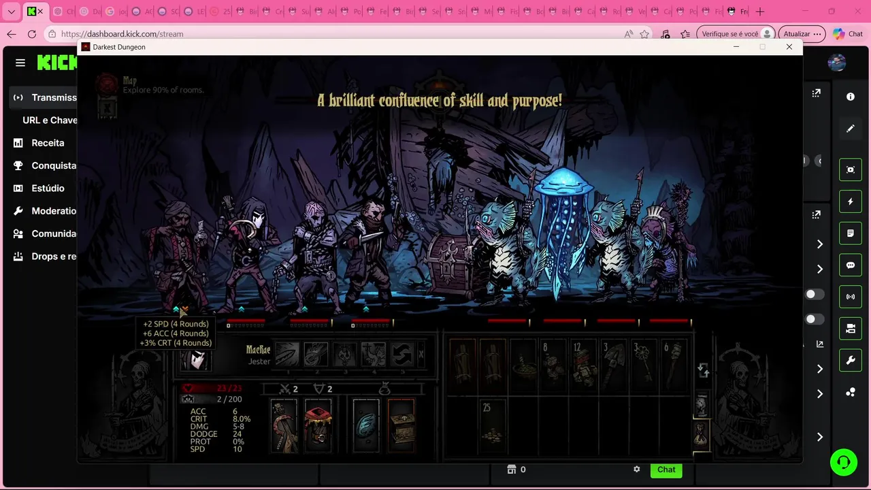Open the Kick hamburger menu
The image size is (871, 490).
pos(20,63)
